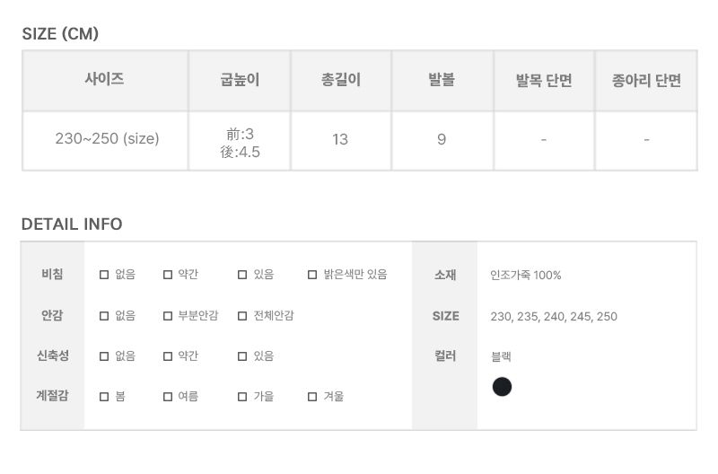
Task: Select the 부분안감 checkbox
Action: [x=168, y=316]
